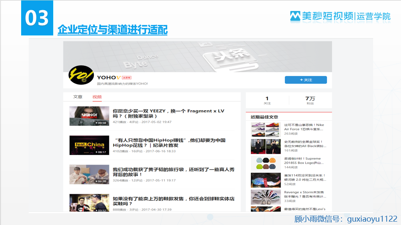Open the 球鞋实体店买鞋 video title
The image size is (401, 225).
pyautogui.click(x=174, y=201)
